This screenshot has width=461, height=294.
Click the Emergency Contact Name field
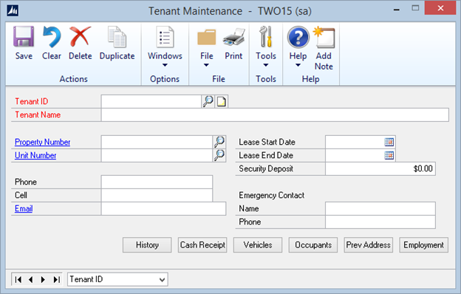coord(380,208)
